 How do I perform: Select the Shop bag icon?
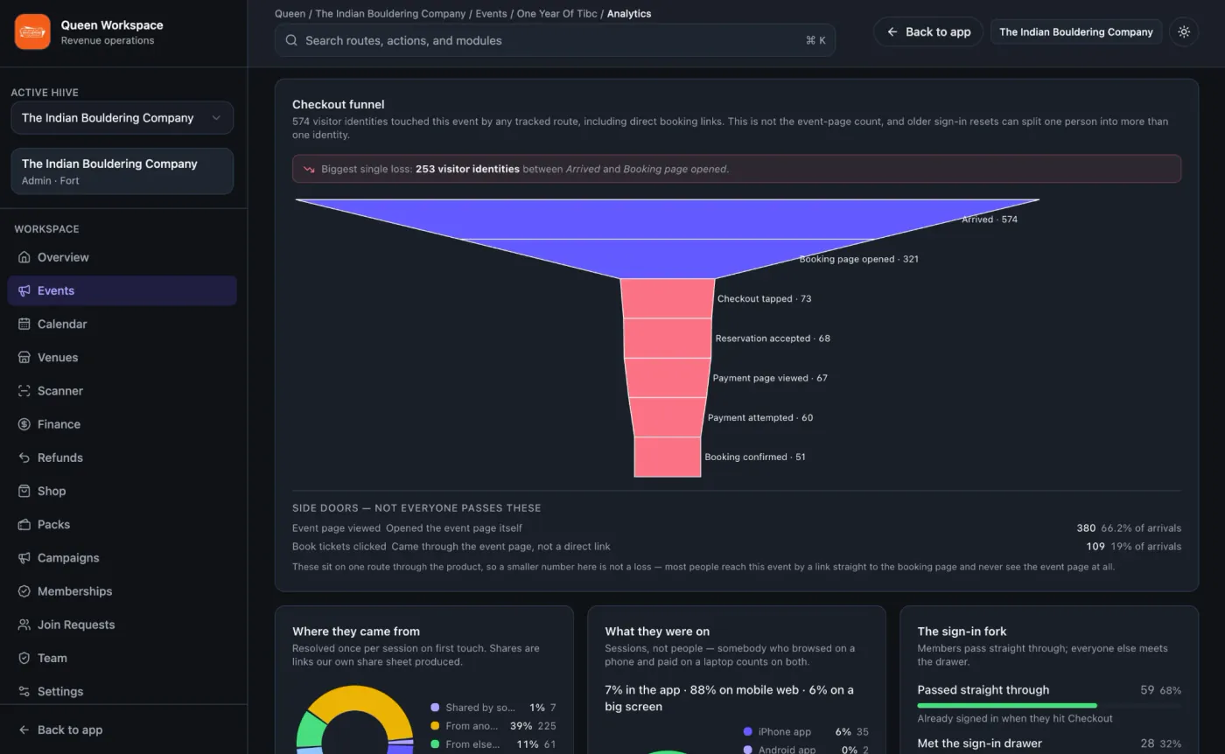[24, 491]
